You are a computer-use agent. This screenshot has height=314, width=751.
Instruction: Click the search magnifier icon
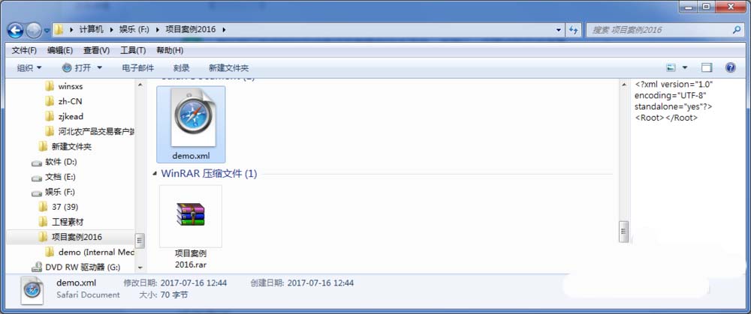737,30
